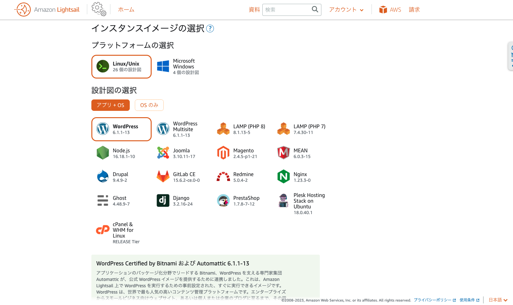Go to the ホーム menu item
The image size is (513, 305).
click(126, 10)
